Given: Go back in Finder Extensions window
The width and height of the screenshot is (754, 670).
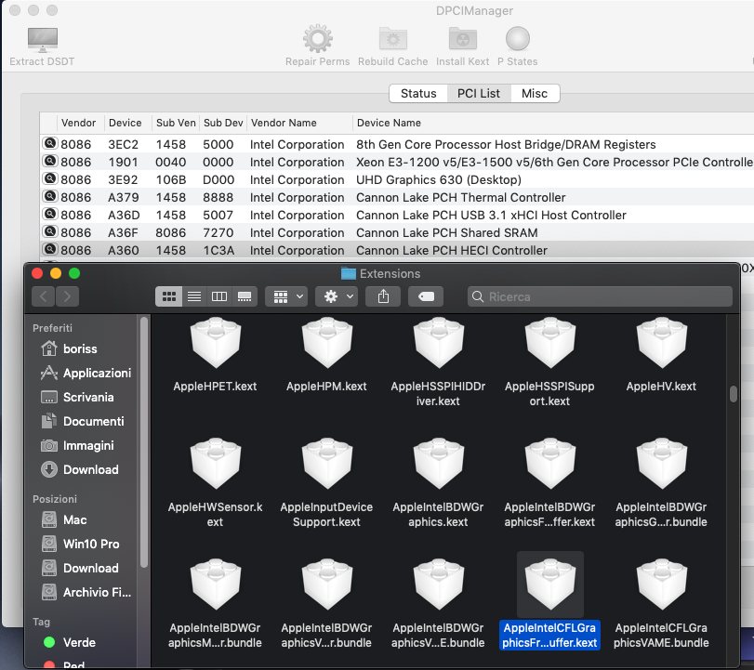Looking at the screenshot, I should (44, 296).
